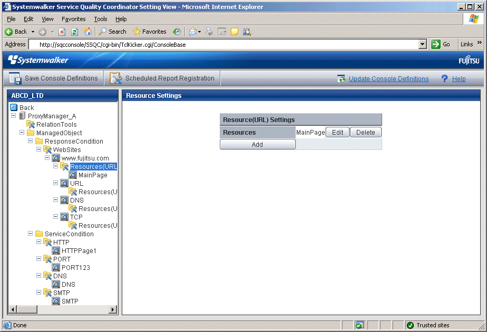Click the Print icon in toolbar

click(x=209, y=32)
